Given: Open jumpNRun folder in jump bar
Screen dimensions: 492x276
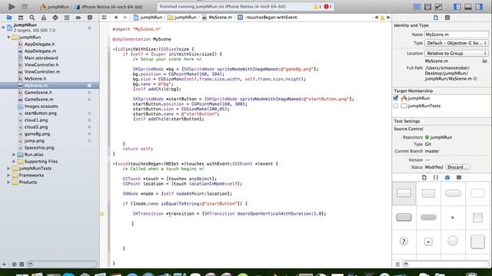Looking at the screenshot, I should coord(182,18).
